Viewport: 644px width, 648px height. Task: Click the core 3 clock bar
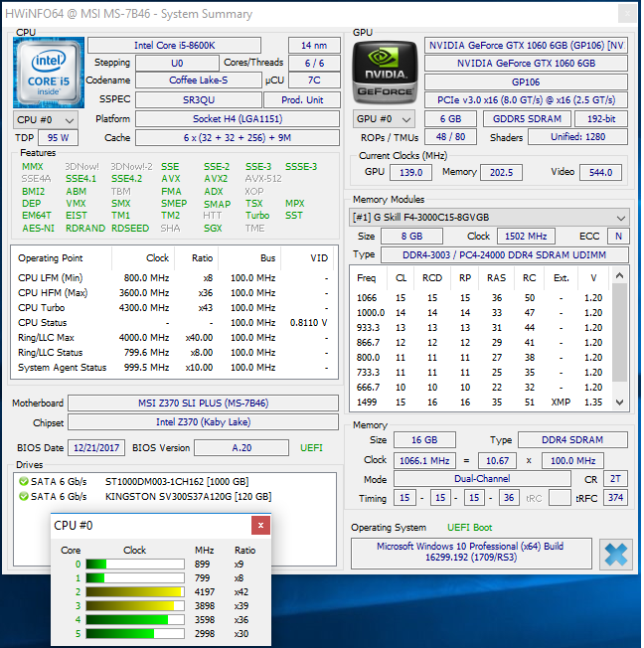[135, 606]
